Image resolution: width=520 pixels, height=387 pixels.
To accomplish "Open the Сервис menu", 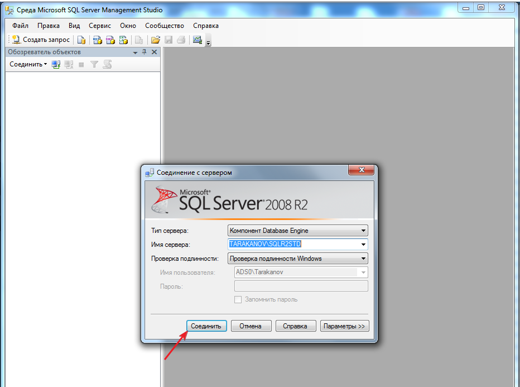I will (x=99, y=26).
